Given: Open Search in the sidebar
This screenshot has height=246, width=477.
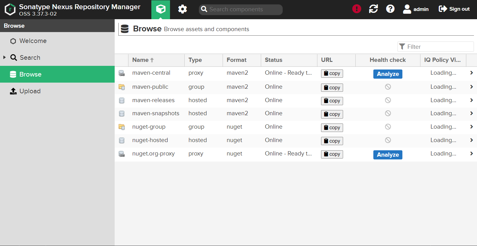Looking at the screenshot, I should pos(57,58).
